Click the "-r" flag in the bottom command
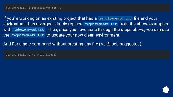This screenshot has width=173, height=97. [34, 55]
